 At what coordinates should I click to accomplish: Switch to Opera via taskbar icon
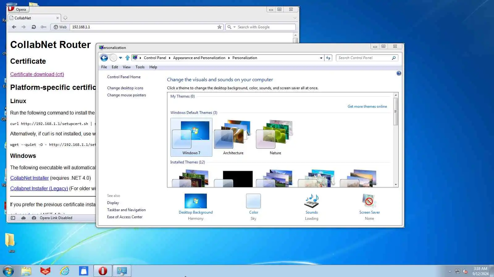coord(103,271)
